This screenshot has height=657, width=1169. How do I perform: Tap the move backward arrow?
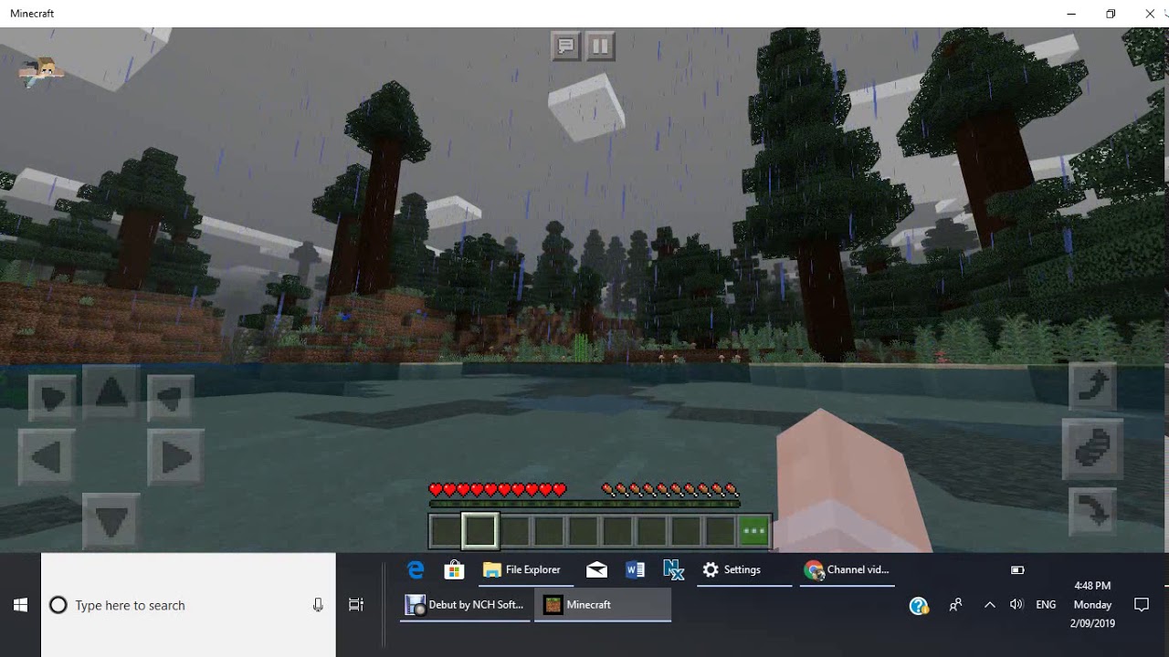(x=111, y=521)
